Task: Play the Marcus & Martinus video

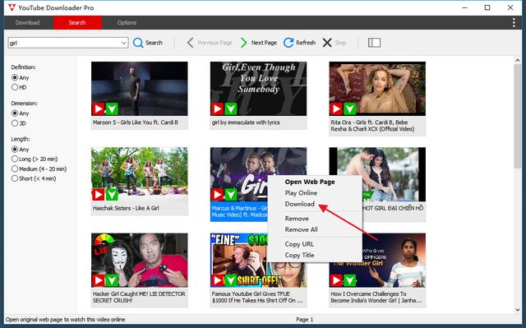Action: coord(217,195)
